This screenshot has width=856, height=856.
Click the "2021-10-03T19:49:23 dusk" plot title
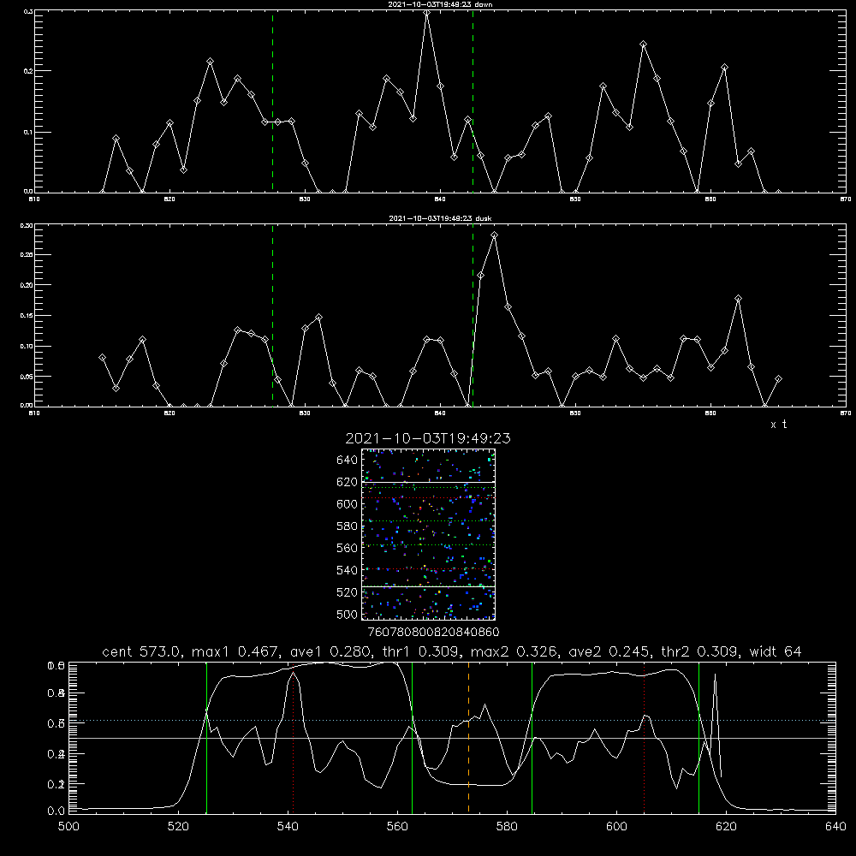(x=440, y=218)
